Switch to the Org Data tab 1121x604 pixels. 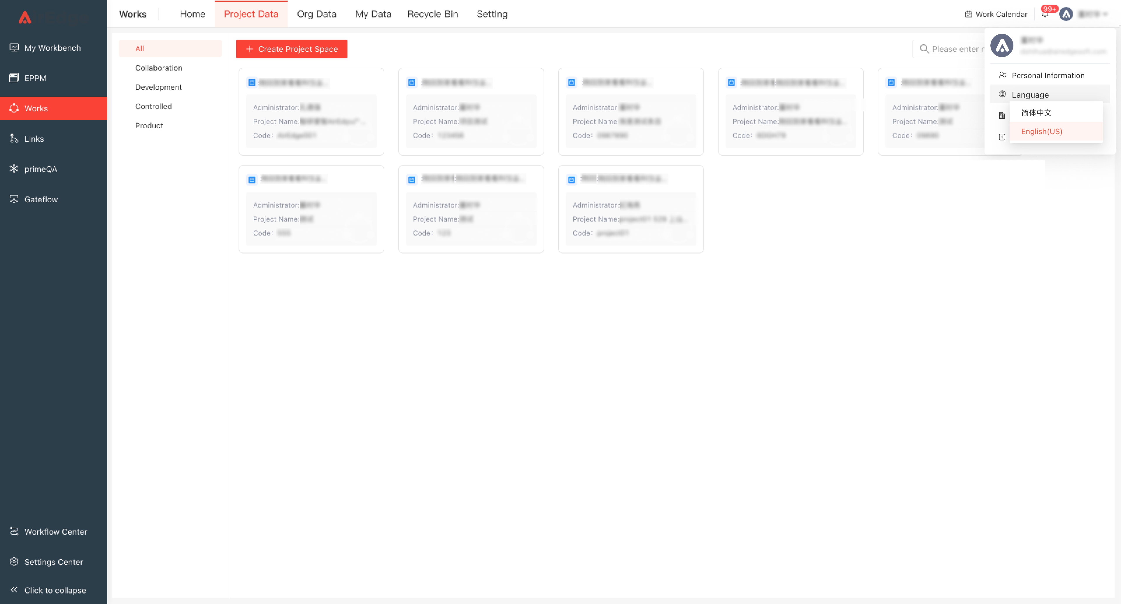[x=316, y=14]
